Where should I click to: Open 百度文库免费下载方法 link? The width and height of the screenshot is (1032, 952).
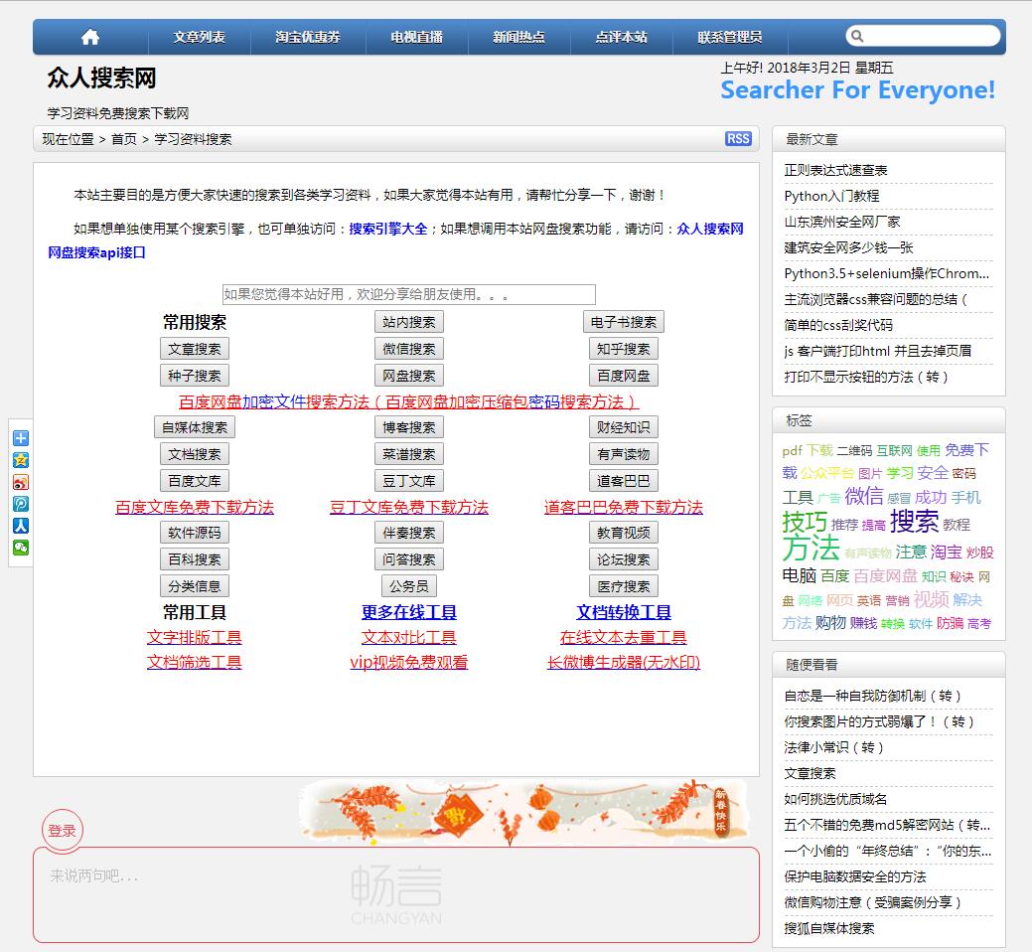point(194,507)
